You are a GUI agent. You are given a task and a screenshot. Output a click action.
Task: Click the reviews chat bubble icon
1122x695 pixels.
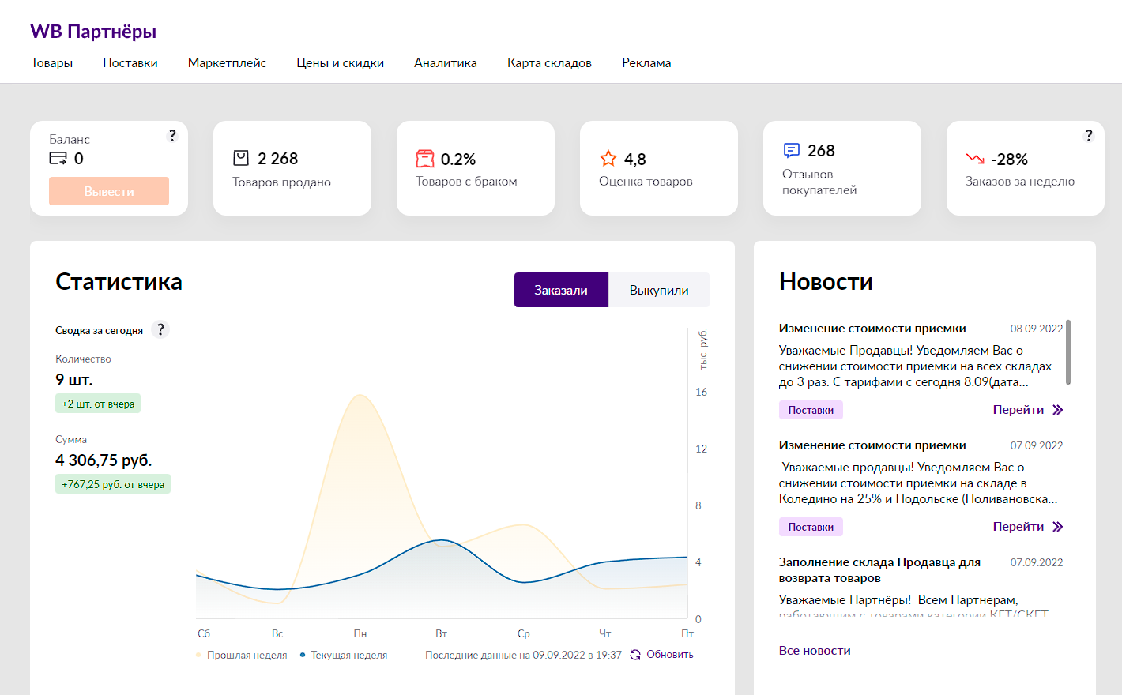tap(791, 150)
